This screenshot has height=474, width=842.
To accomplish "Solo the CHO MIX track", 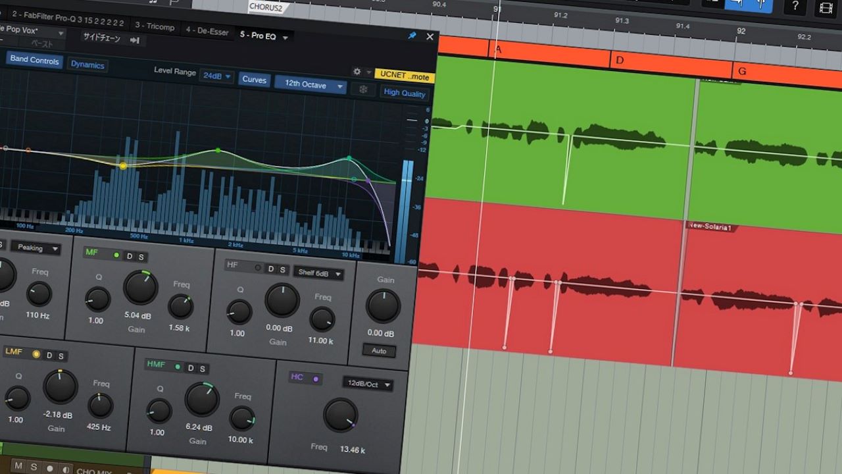I will pyautogui.click(x=33, y=467).
